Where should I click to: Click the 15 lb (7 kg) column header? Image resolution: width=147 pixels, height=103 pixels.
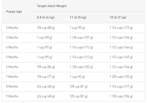(118, 17)
